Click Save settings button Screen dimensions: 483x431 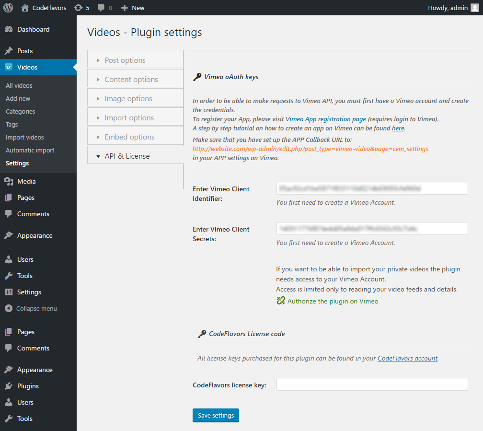coord(216,415)
